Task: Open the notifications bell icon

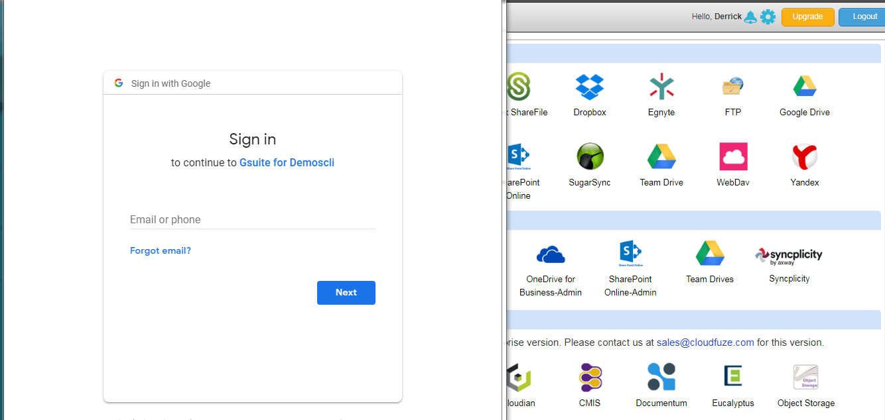Action: click(x=750, y=17)
